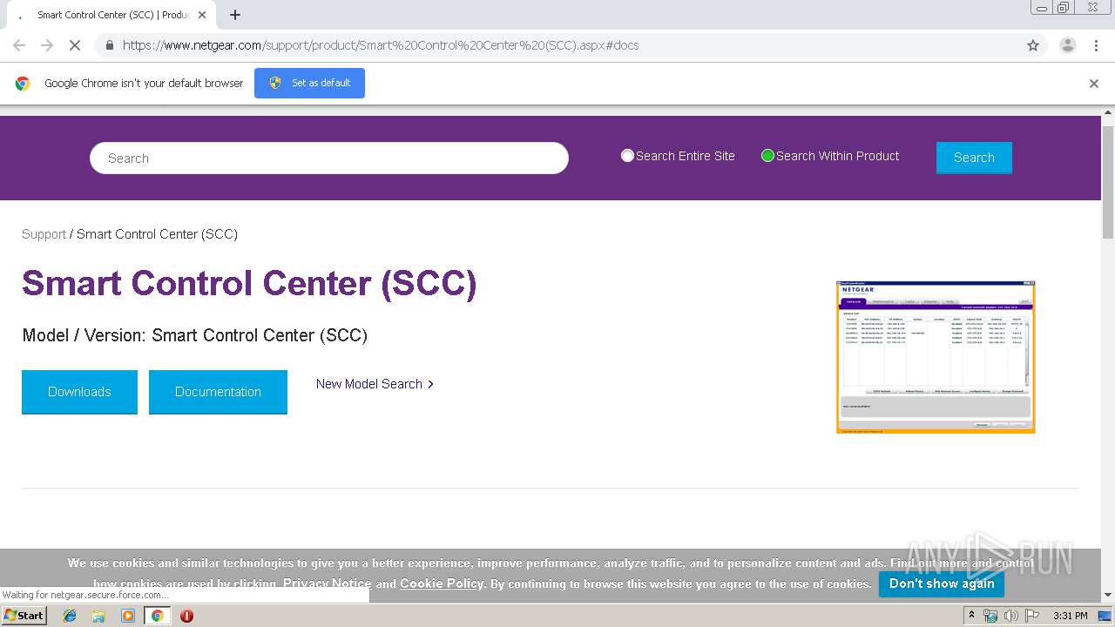The width and height of the screenshot is (1115, 627).
Task: Stop loading the page
Action: pyautogui.click(x=75, y=45)
